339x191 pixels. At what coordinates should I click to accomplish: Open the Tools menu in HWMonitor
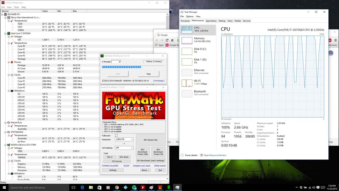point(17,7)
